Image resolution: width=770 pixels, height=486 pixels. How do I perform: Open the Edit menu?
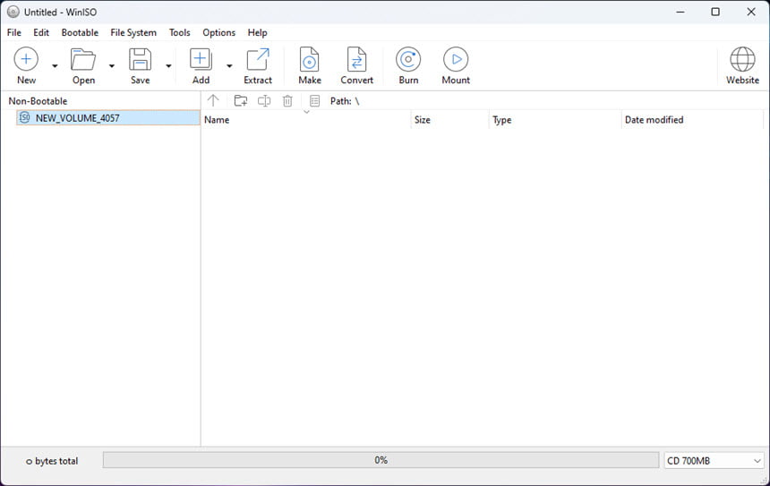pos(41,32)
